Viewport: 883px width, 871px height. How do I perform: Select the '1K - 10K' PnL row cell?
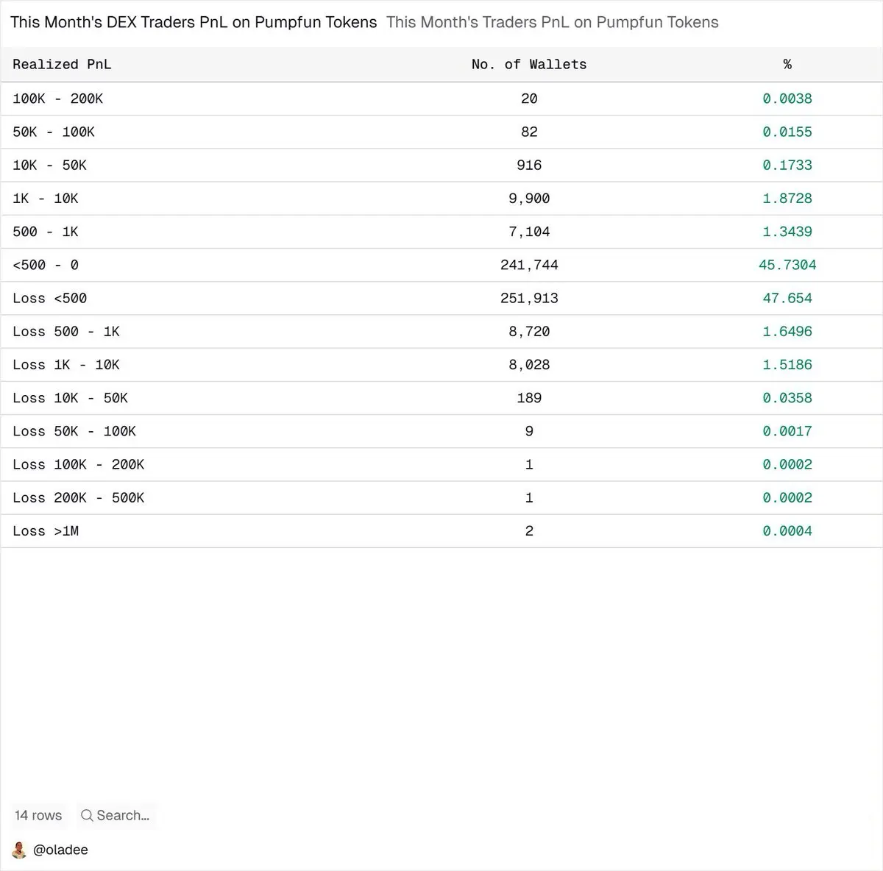pyautogui.click(x=46, y=199)
